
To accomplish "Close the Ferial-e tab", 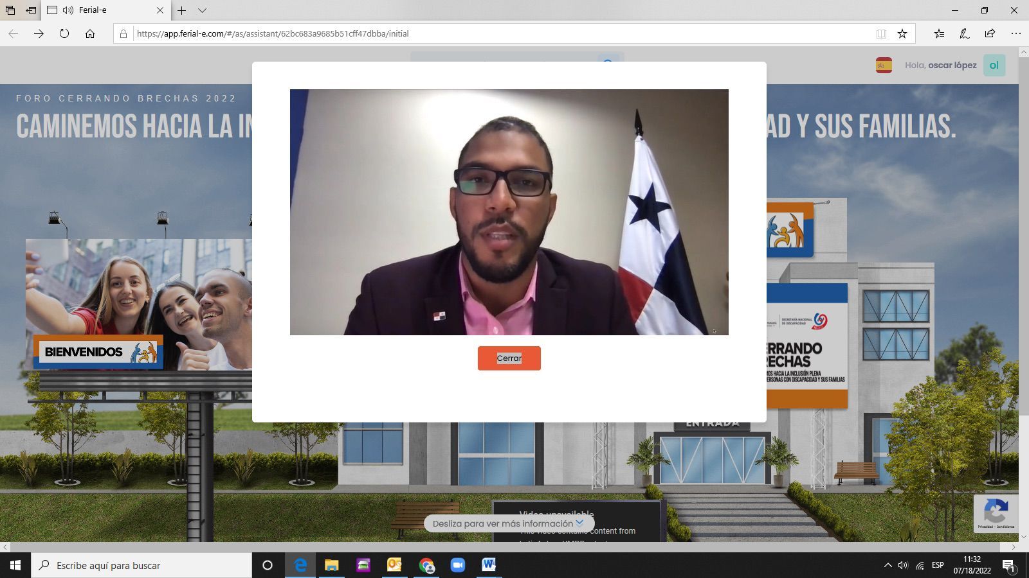I will point(160,10).
